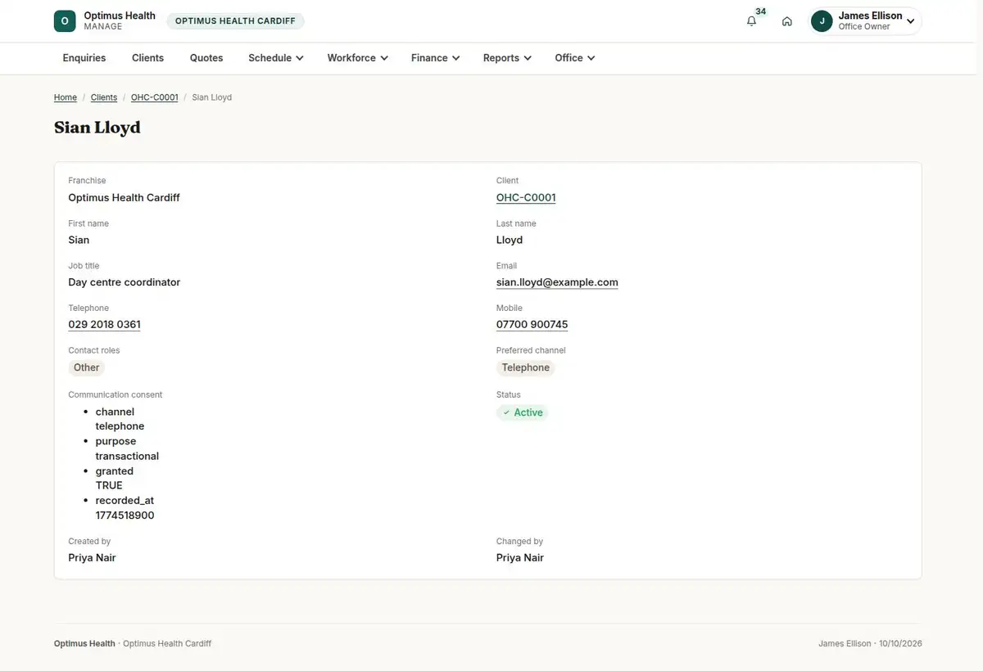Image resolution: width=983 pixels, height=671 pixels.
Task: Click the Changed by Priya Nair value
Action: (x=520, y=558)
